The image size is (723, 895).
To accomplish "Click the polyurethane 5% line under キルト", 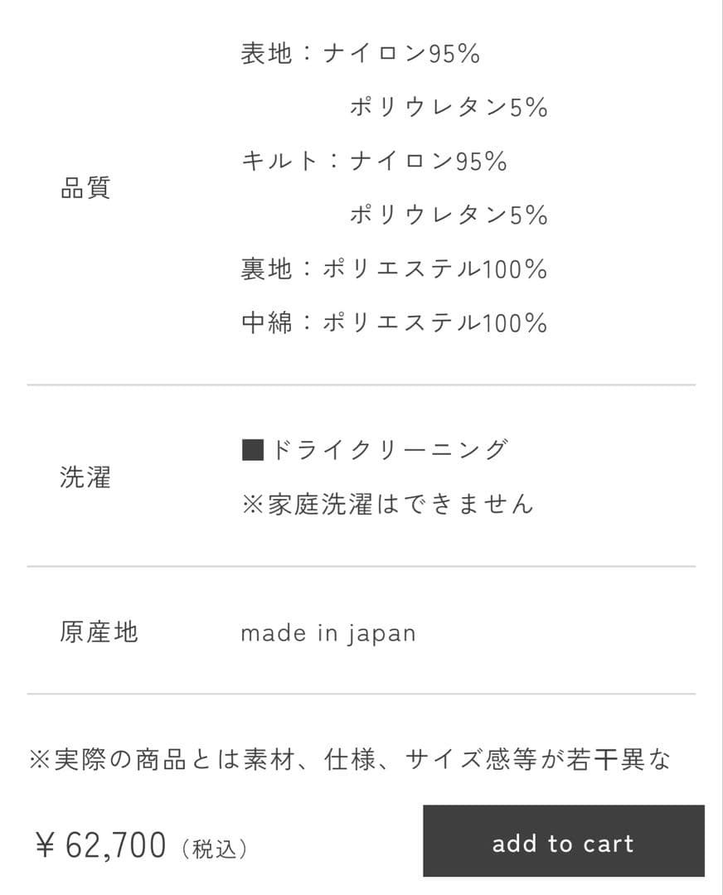I will tap(449, 215).
